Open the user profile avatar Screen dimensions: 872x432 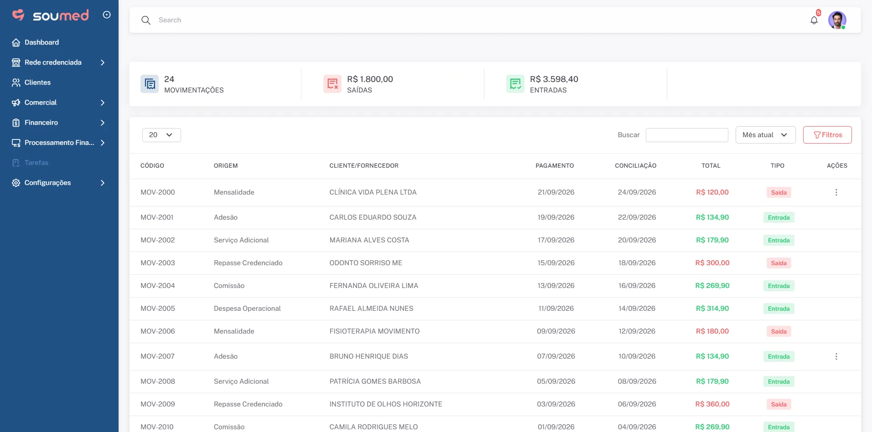coord(837,20)
